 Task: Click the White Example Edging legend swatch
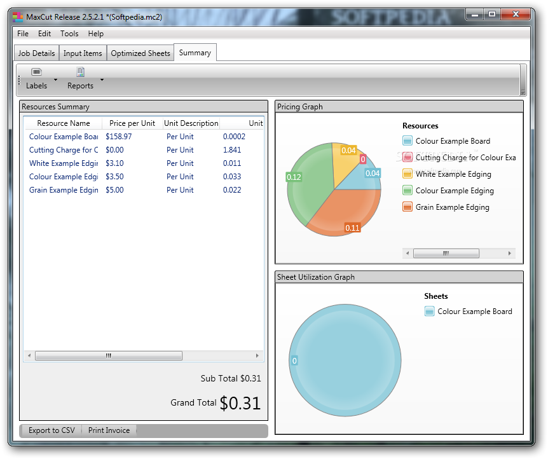[408, 174]
